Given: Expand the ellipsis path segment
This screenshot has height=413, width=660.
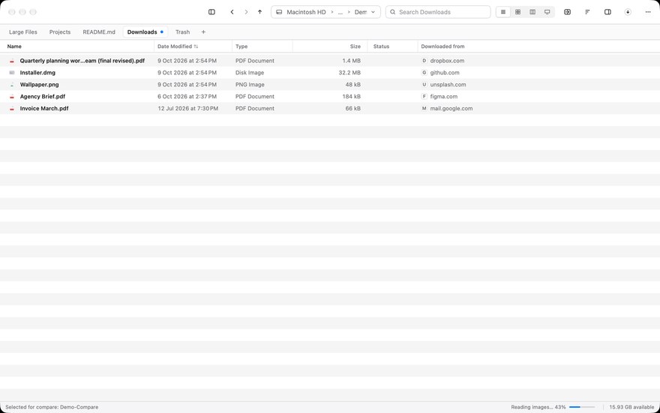Looking at the screenshot, I should 340,12.
